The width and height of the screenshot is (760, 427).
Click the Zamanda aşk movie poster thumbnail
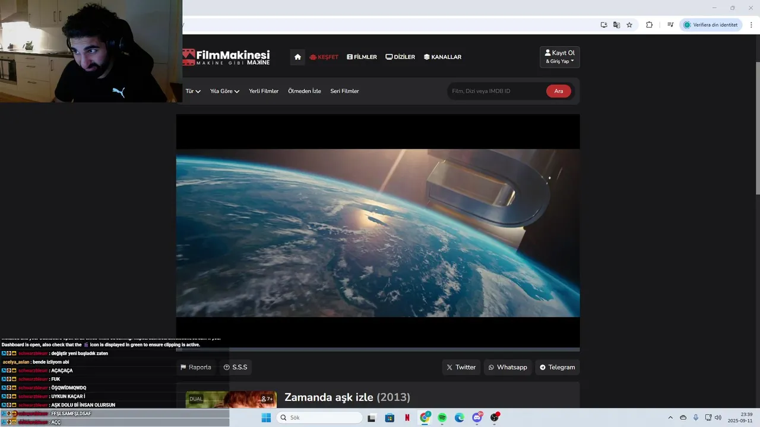point(231,400)
